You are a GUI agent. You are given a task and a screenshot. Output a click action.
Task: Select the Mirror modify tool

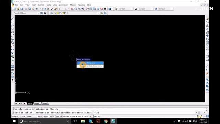[x=207, y=25]
